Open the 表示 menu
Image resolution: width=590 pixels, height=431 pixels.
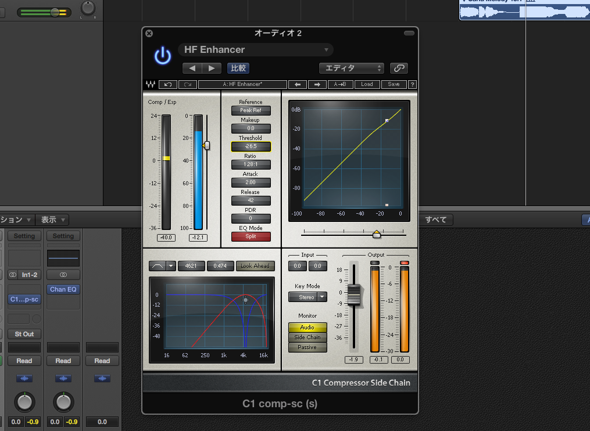pos(52,220)
